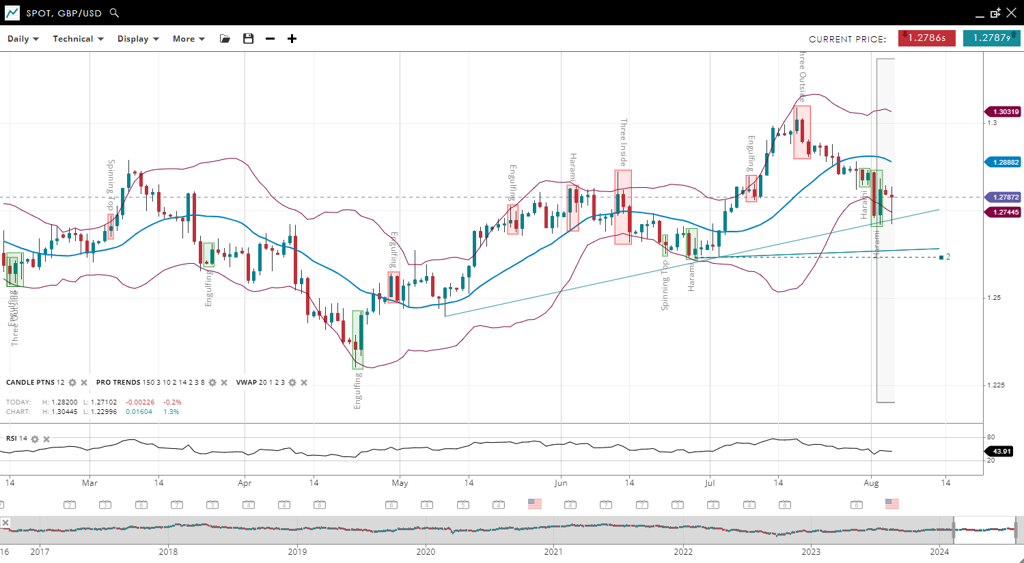Zoom in using the plus icon
The width and height of the screenshot is (1024, 563).
tap(292, 39)
